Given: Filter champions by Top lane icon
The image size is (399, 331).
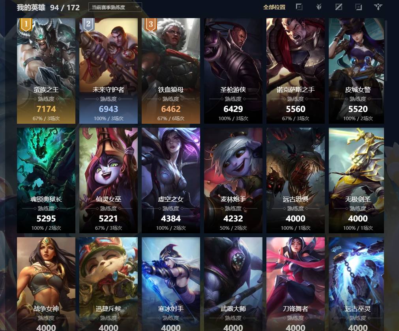Looking at the screenshot, I should click(x=299, y=7).
